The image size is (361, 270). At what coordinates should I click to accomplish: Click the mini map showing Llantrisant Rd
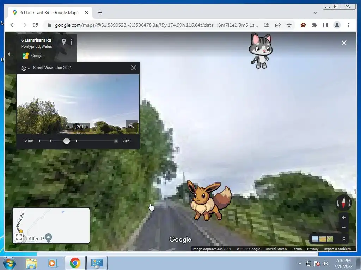51,226
